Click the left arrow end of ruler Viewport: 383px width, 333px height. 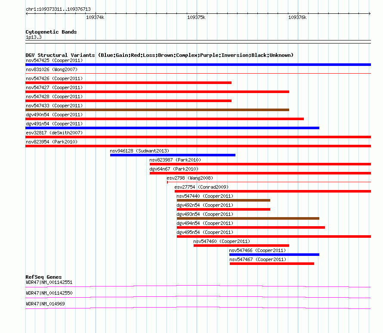tap(27, 14)
